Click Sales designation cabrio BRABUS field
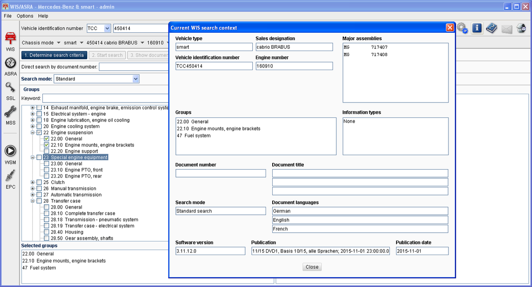Screen dimensions: 532x287 coord(294,47)
